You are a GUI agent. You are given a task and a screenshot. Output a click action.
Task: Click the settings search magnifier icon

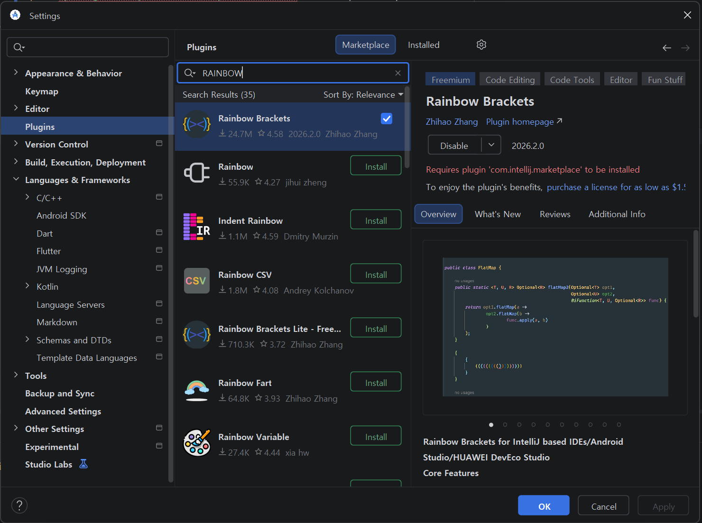click(x=19, y=47)
